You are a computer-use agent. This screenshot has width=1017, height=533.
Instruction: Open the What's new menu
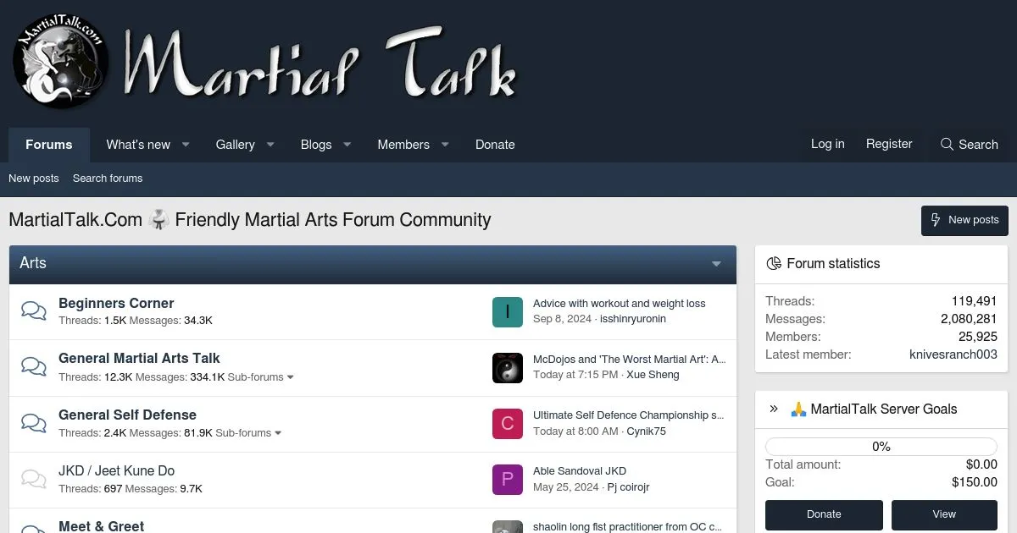pos(138,145)
